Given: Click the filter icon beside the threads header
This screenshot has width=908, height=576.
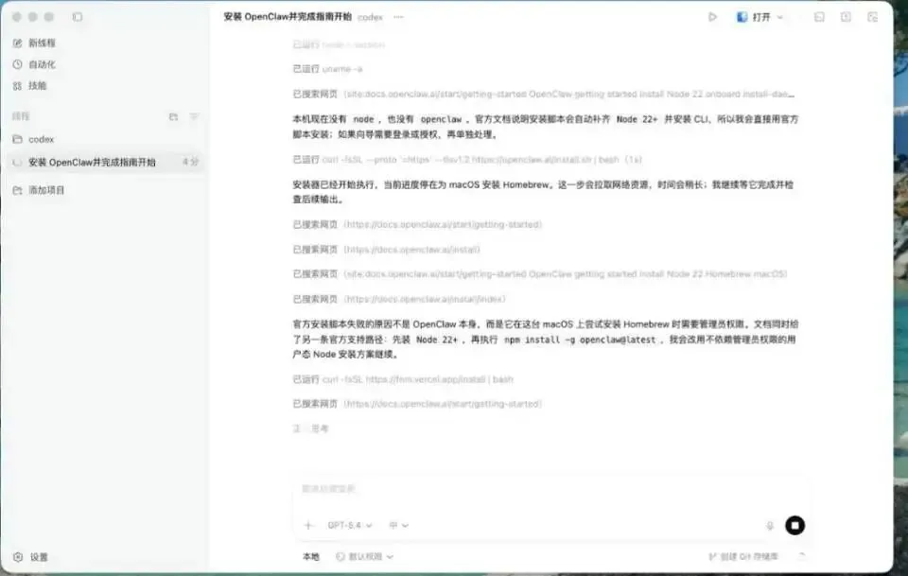Looking at the screenshot, I should click(x=194, y=116).
